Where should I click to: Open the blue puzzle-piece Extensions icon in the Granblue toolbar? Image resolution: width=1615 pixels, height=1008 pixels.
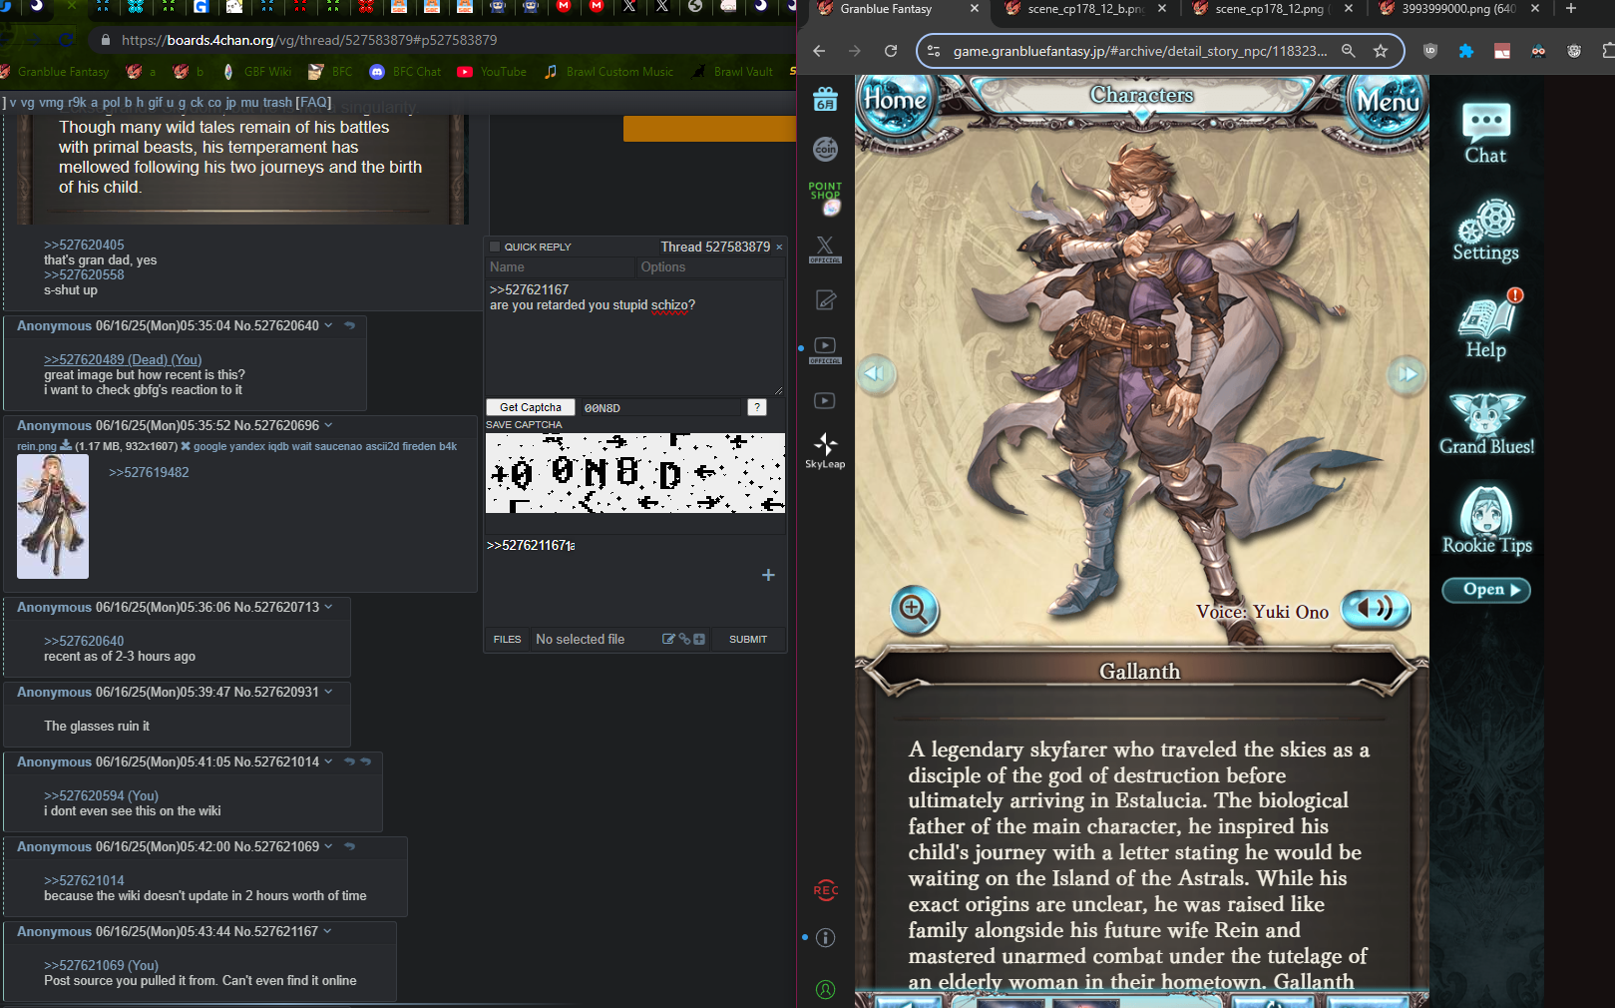click(x=1466, y=51)
